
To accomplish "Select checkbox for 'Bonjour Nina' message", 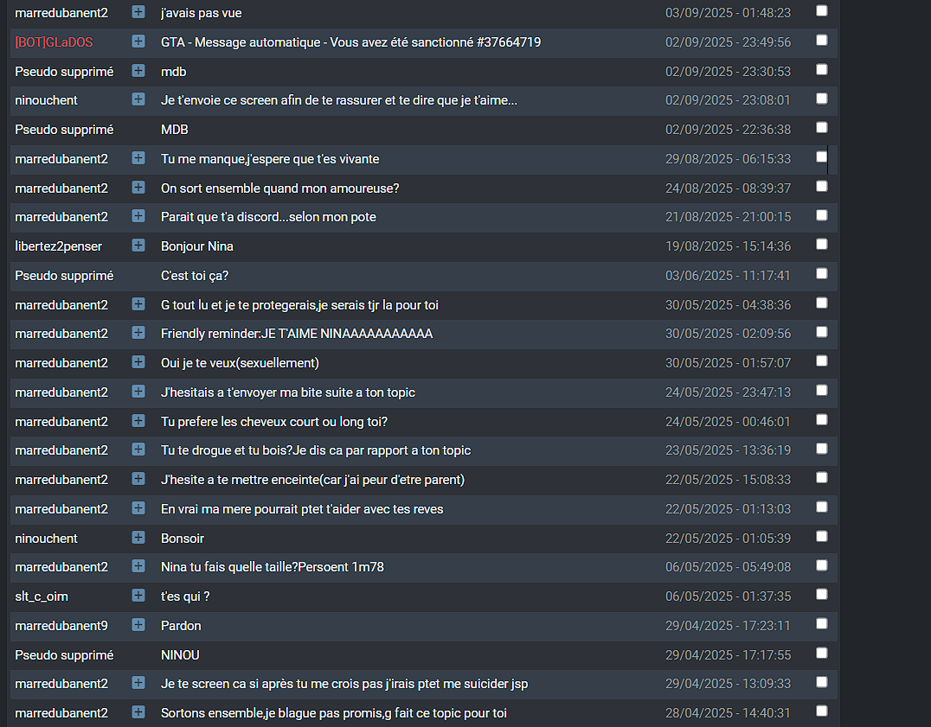I will 822,245.
